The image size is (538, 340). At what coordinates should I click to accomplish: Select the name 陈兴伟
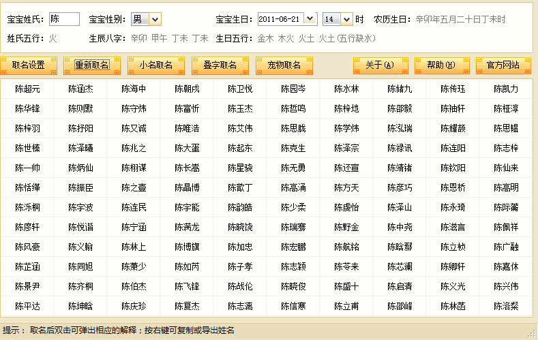506,286
